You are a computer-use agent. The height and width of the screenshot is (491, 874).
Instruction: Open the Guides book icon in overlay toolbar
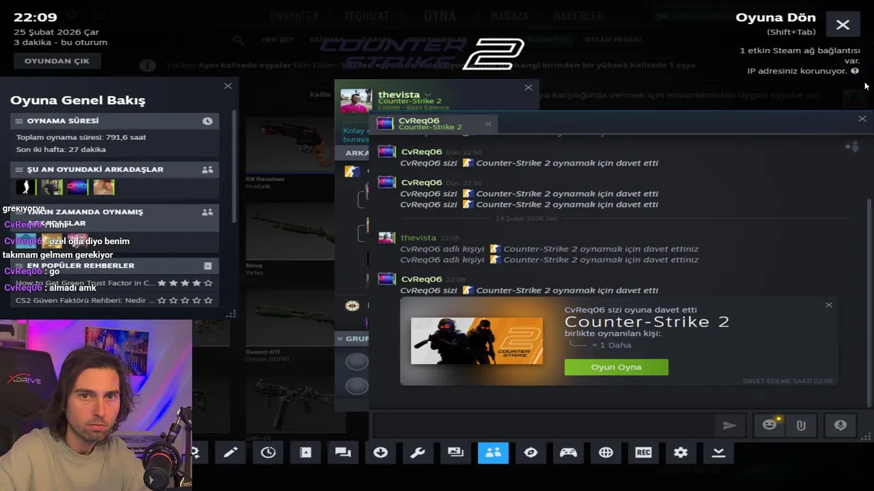coord(306,453)
